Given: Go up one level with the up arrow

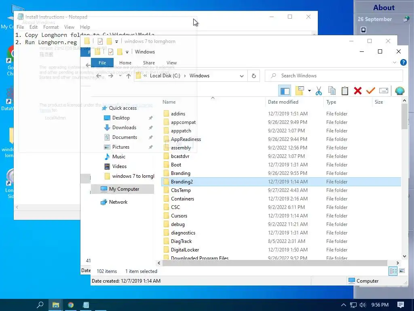Looking at the screenshot, I should click(128, 76).
